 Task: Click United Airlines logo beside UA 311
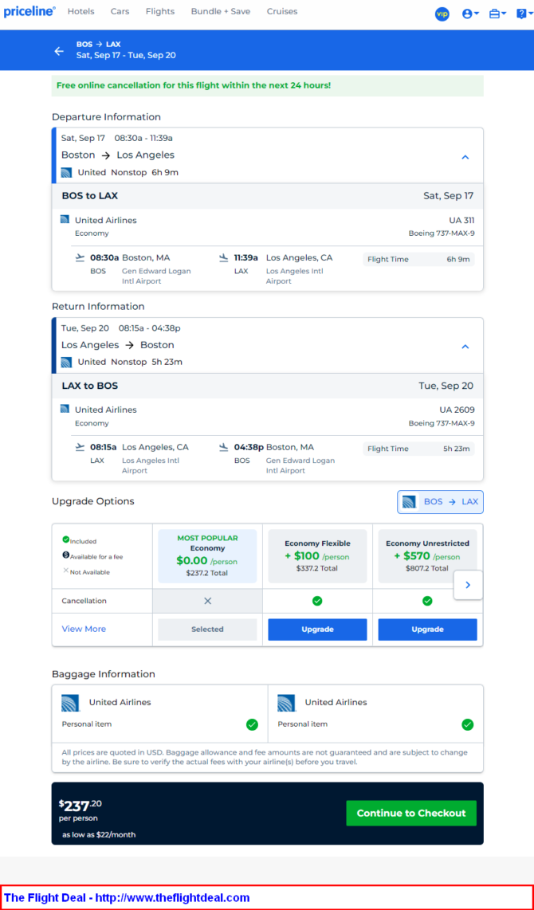point(65,219)
